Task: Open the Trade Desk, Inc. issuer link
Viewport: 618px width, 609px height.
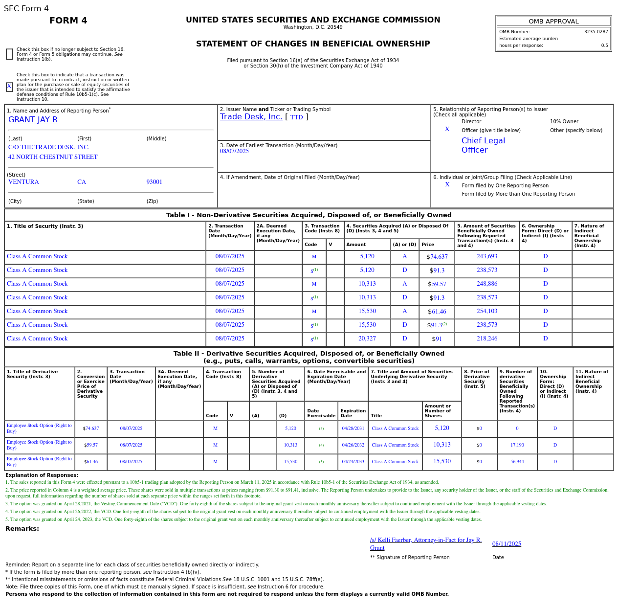Action: 251,117
